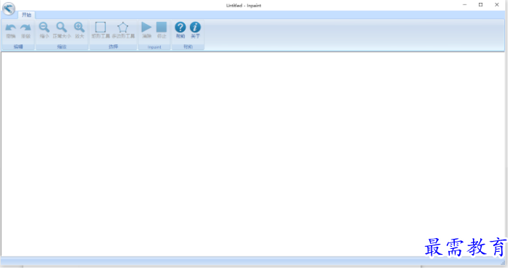
Task: Open the Inpaint application menu orb
Action: [x=9, y=9]
